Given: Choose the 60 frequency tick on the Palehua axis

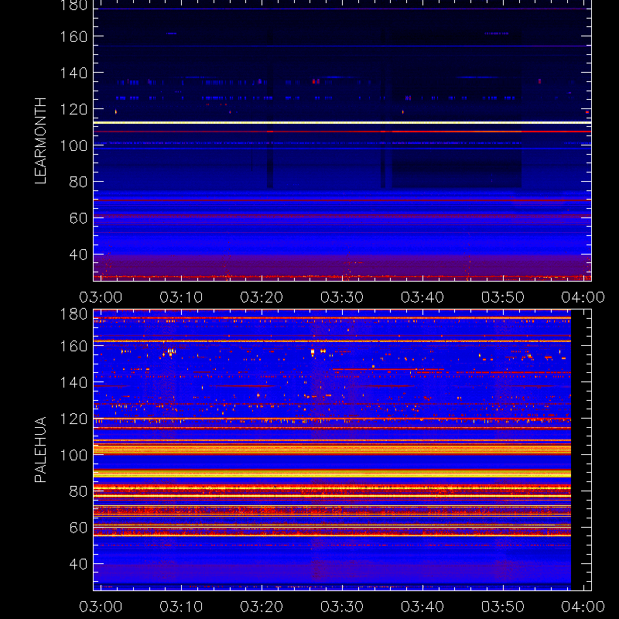Looking at the screenshot, I should [78, 528].
